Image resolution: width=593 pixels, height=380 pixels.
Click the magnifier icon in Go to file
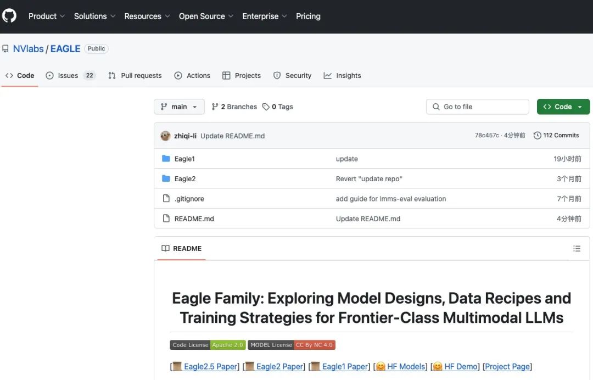coord(436,107)
